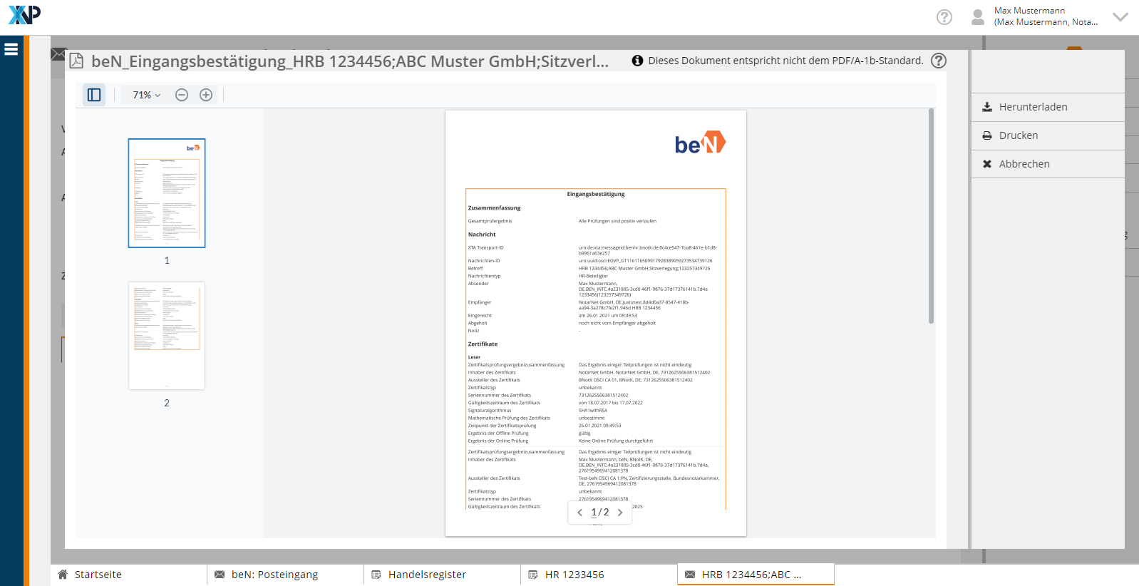This screenshot has height=586, width=1139.
Task: Click the X icon next to Abbrechen
Action: coord(987,164)
